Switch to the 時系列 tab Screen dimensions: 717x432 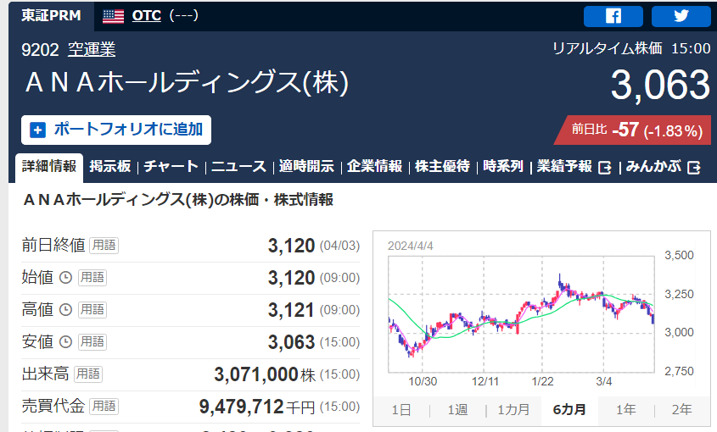[503, 167]
